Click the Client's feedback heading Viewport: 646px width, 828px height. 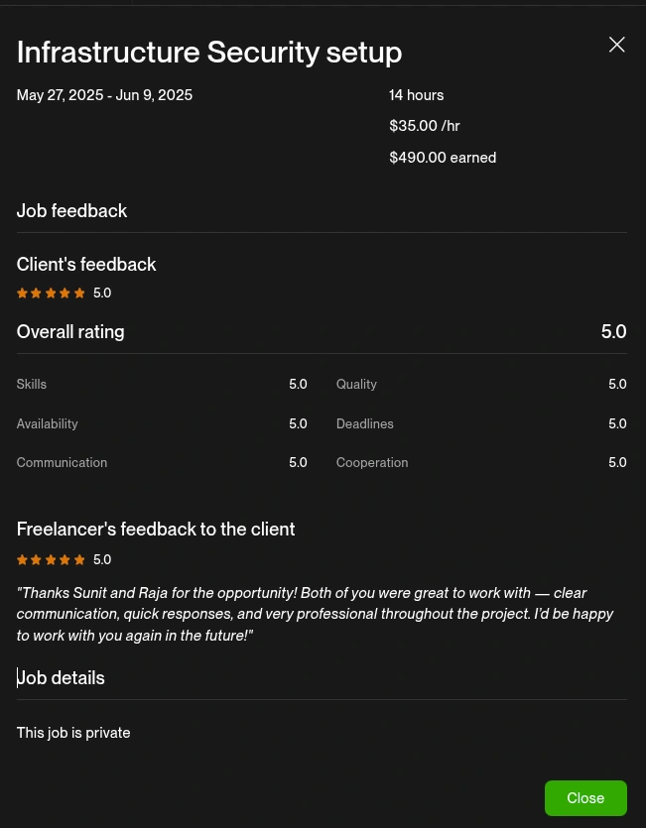(86, 265)
